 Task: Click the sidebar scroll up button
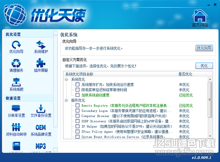pyautogui.click(x=56, y=33)
